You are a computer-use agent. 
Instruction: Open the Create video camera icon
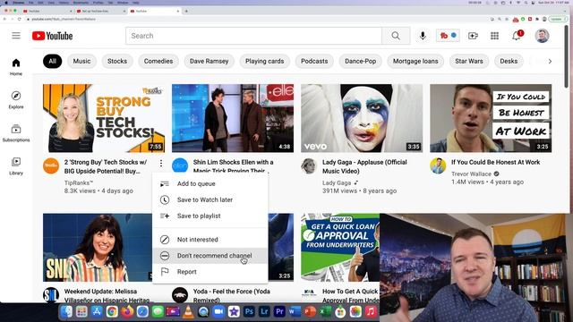tap(473, 36)
